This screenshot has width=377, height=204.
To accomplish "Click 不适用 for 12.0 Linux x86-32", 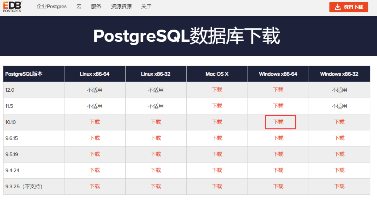I will tap(156, 90).
